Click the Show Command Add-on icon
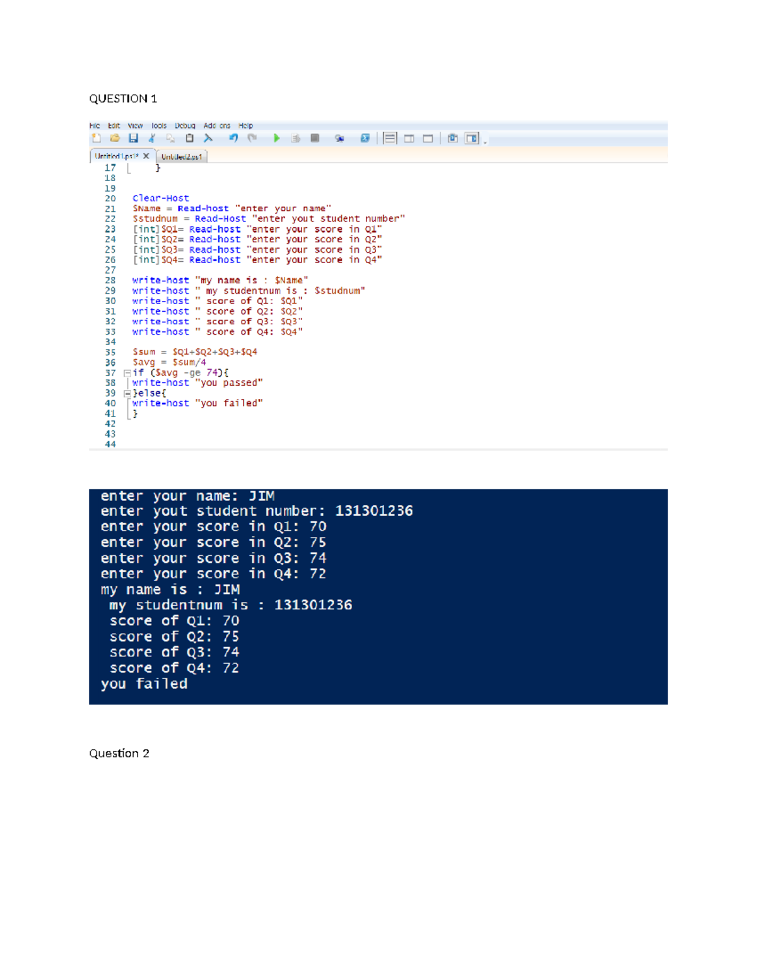The image size is (757, 980). coord(471,138)
